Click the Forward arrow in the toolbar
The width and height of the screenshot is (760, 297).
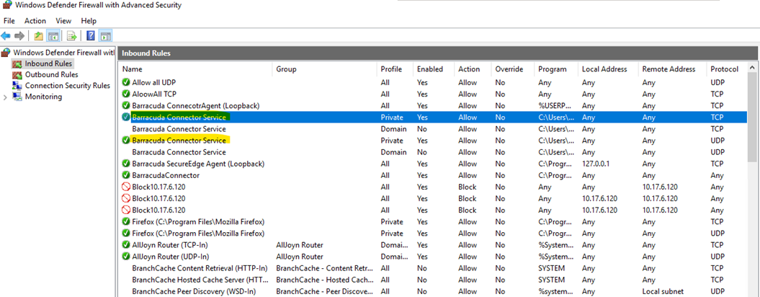tap(19, 35)
